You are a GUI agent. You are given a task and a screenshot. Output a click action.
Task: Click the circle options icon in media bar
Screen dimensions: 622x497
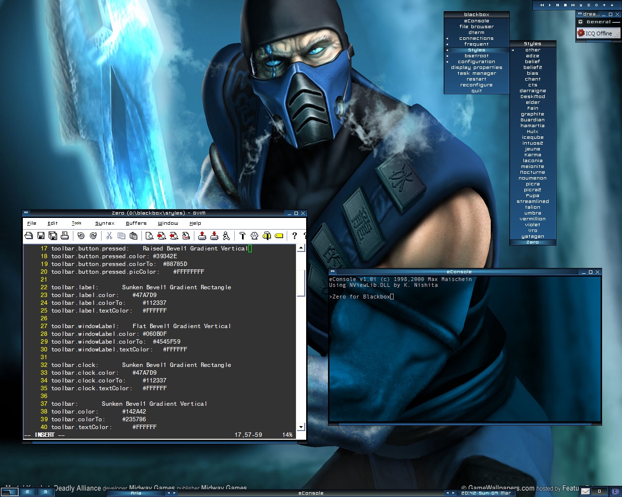(597, 5)
